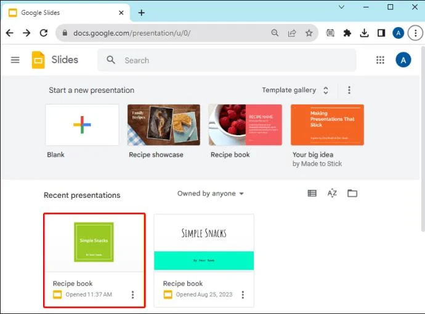Bookmark this page with the star

coord(309,33)
